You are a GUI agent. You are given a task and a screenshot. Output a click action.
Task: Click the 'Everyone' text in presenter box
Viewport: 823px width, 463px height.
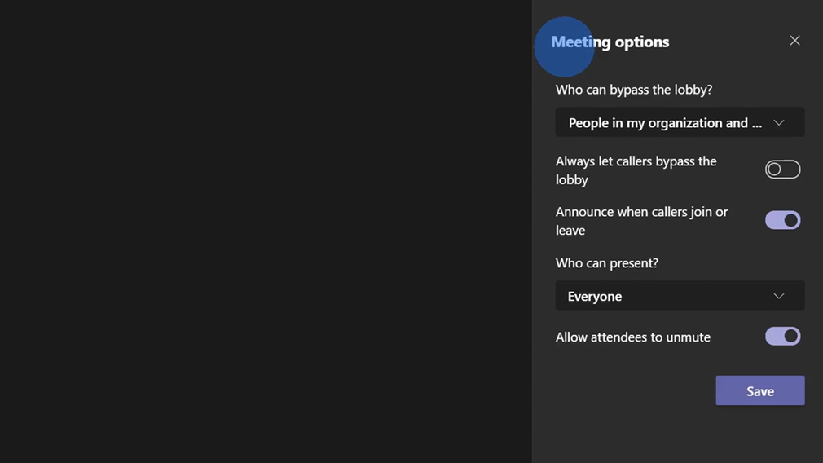coord(594,297)
